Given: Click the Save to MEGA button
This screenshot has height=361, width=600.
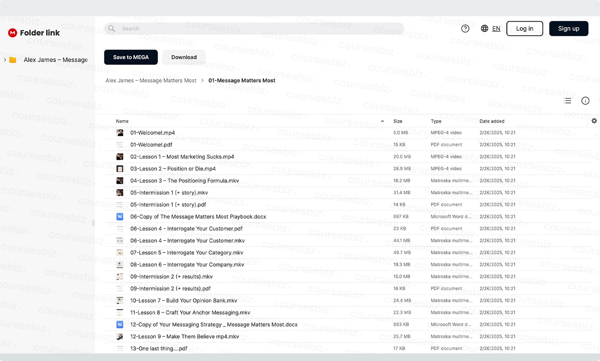Looking at the screenshot, I should (131, 57).
